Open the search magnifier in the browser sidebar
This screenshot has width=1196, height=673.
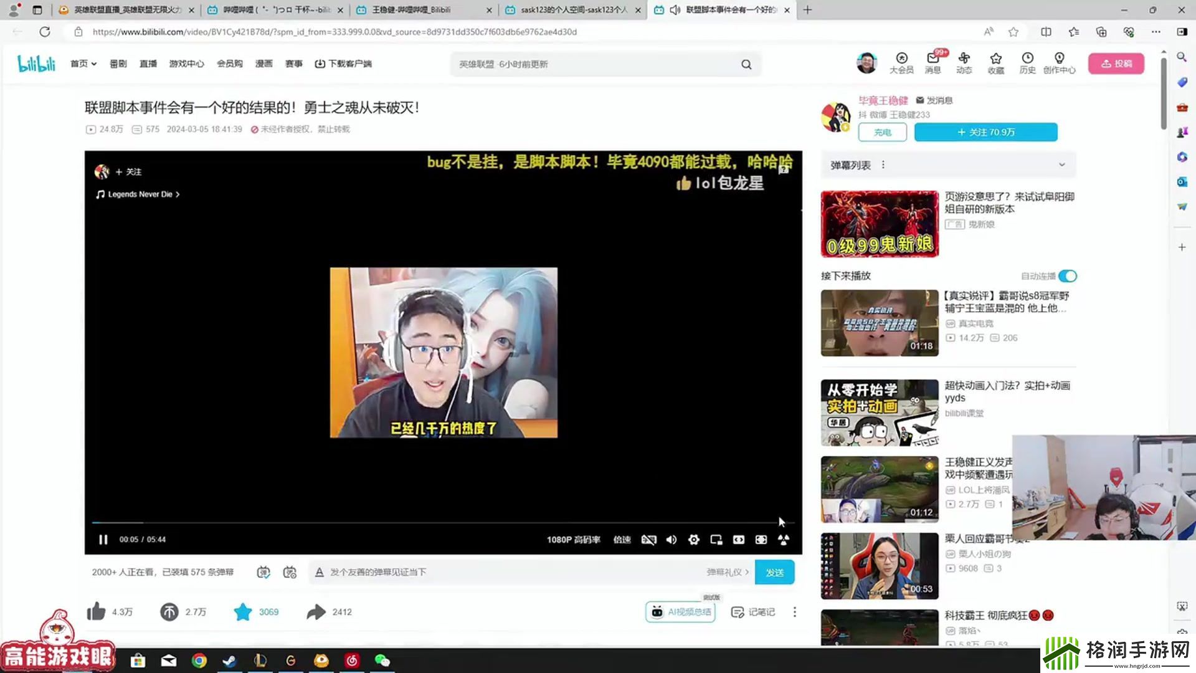click(x=1182, y=57)
